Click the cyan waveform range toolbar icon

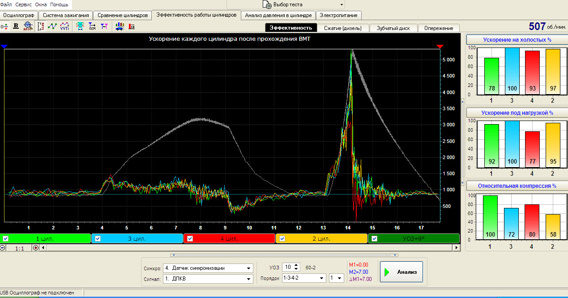pyautogui.click(x=80, y=26)
